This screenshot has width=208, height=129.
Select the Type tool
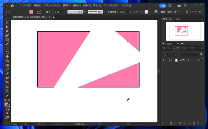(7, 48)
